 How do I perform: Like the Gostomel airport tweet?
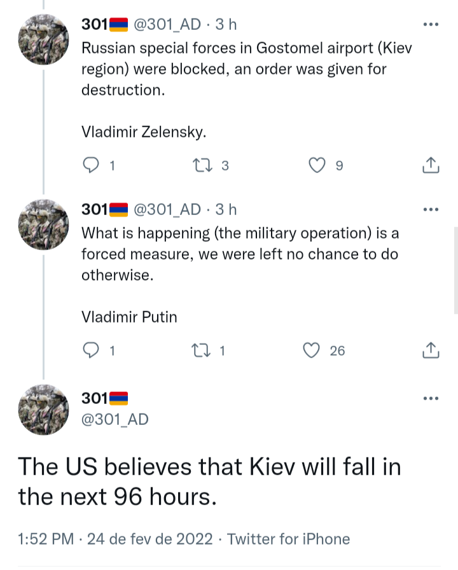click(x=317, y=165)
